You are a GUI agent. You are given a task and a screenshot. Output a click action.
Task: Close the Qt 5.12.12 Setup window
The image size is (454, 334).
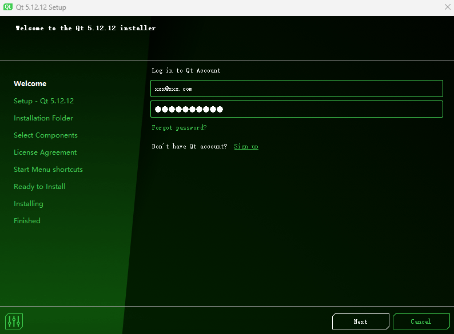447,7
